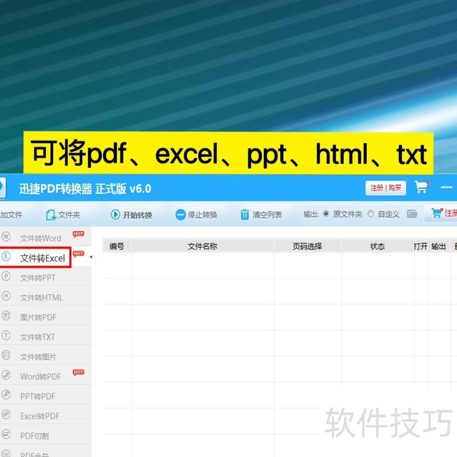Open the shopping cart icon in title bar

point(422,187)
